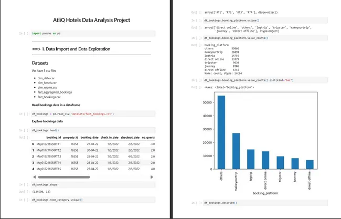Click the room_category.unique() code cell

pyautogui.click(x=93, y=200)
